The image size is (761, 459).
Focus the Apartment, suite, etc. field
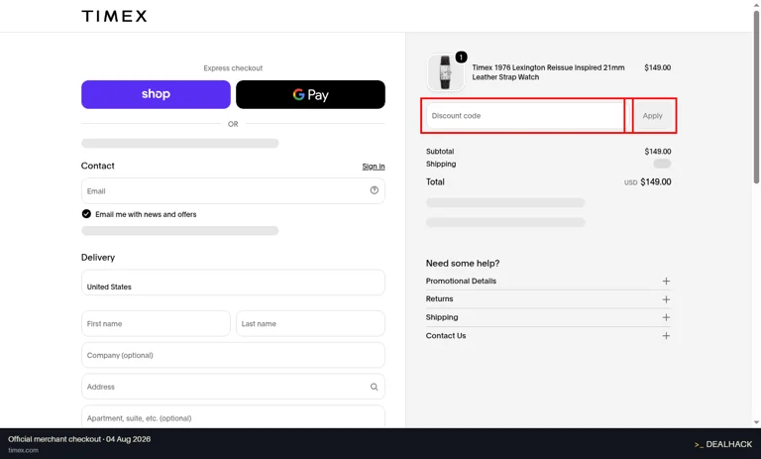tap(233, 417)
